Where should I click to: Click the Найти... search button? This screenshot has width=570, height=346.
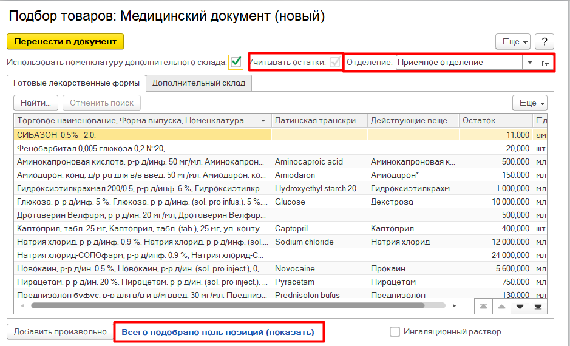coord(35,103)
